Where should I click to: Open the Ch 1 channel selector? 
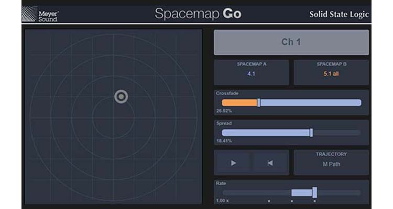coord(291,42)
